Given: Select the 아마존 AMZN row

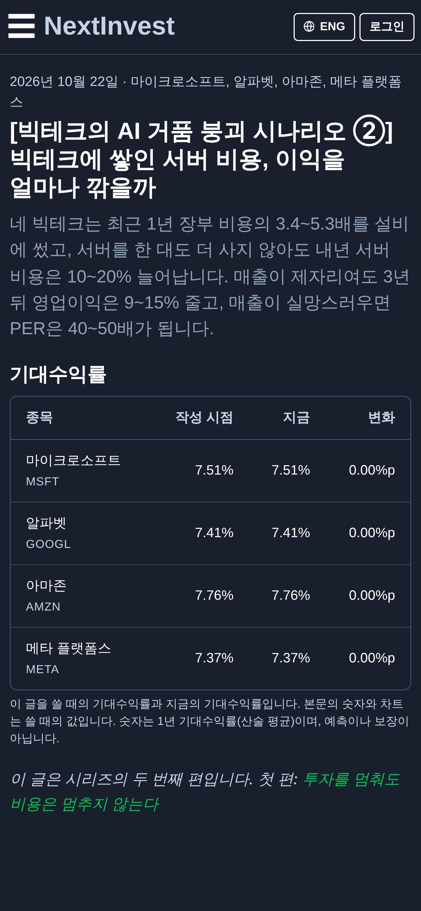Looking at the screenshot, I should tap(210, 596).
